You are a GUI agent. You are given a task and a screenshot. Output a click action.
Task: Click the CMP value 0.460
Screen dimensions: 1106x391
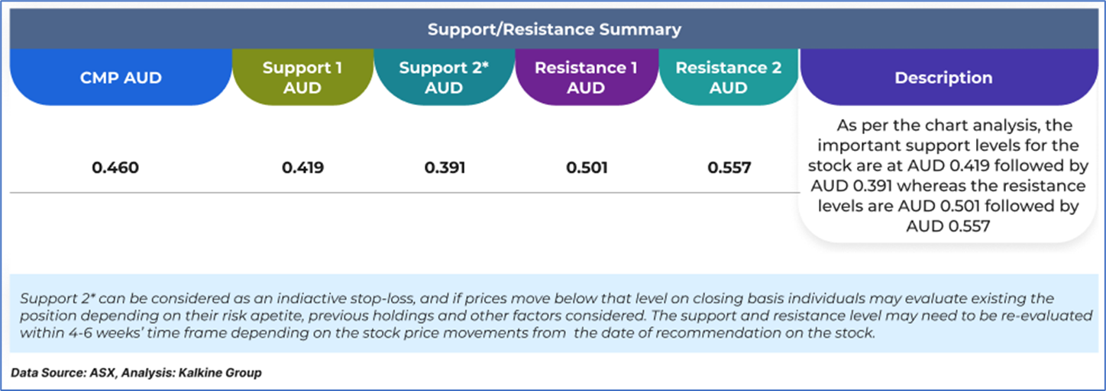tap(115, 168)
